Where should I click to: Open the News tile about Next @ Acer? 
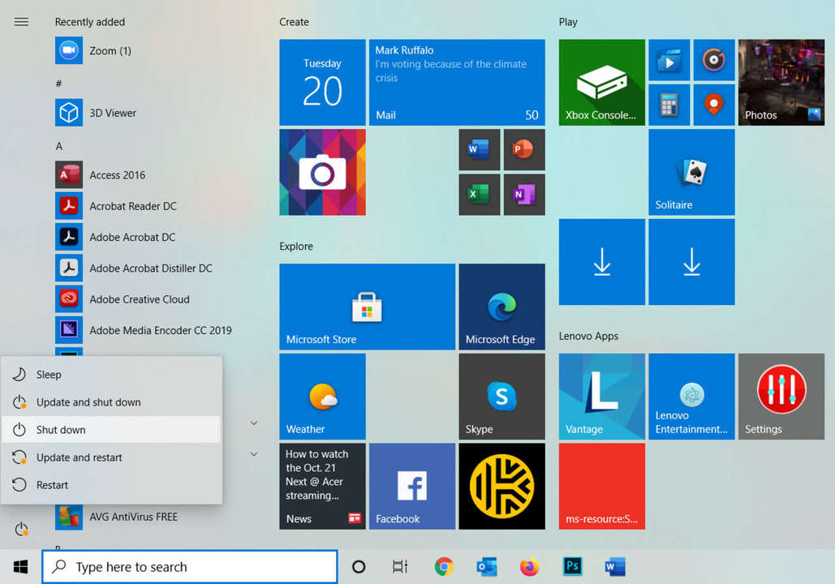point(323,486)
